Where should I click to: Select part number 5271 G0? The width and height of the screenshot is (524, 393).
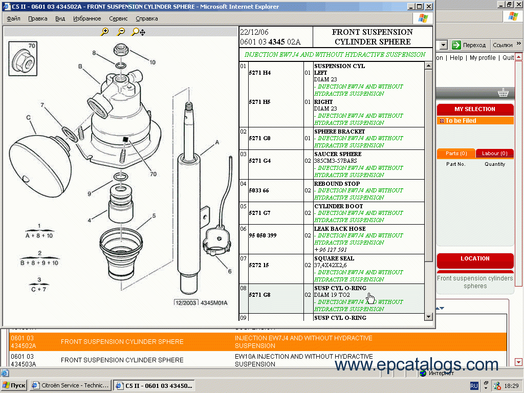point(259,138)
